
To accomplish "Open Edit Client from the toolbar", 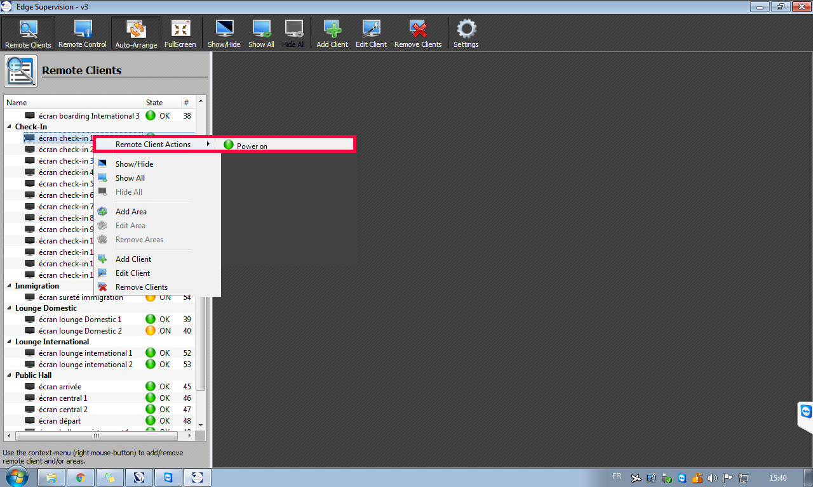I will coord(371,33).
